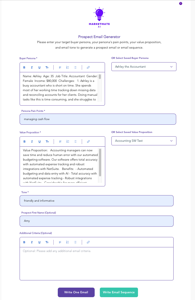Image resolution: width=195 pixels, height=300 pixels.
Task: Click inside the Tone text field
Action: [96, 201]
